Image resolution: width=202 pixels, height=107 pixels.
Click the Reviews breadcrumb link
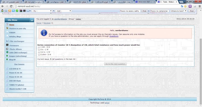[x=47, y=23]
